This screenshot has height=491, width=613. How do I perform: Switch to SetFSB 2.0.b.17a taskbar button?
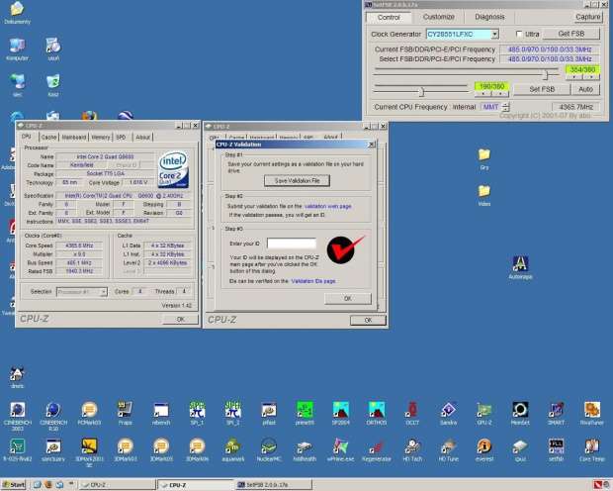coord(275,485)
